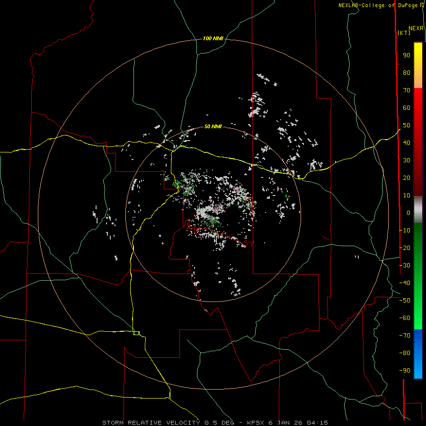Click the -50 value on the velocity scale
This screenshot has height=426, width=426.
405,301
